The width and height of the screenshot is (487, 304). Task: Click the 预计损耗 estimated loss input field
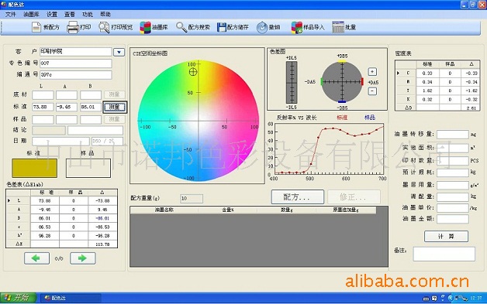pyautogui.click(x=453, y=172)
